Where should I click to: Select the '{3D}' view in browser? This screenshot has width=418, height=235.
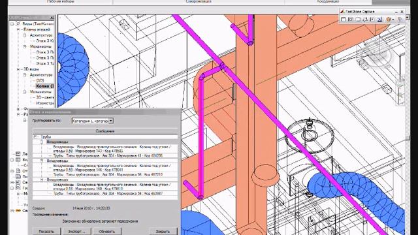point(40,80)
